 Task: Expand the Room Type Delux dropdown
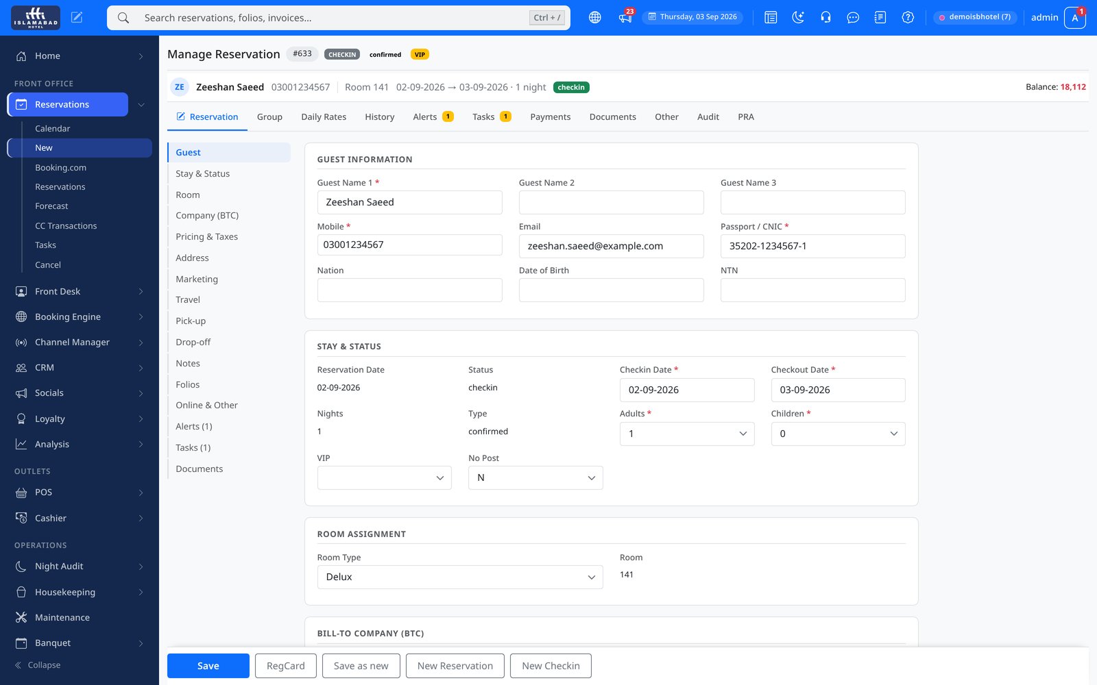(460, 577)
